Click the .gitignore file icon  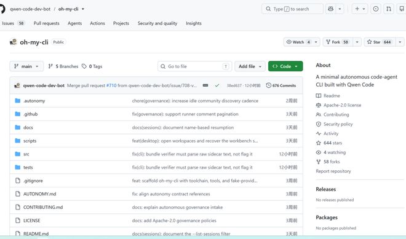[x=18, y=181]
